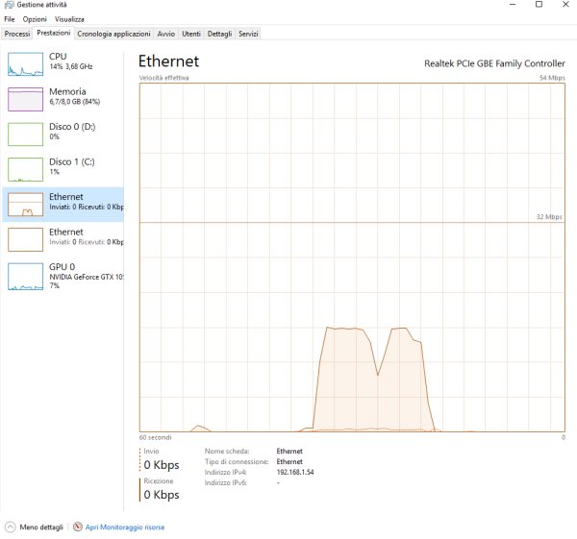Open the File menu
Viewport: 577px width, 539px height.
[10, 19]
